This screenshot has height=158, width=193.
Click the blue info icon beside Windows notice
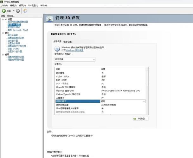(57, 49)
